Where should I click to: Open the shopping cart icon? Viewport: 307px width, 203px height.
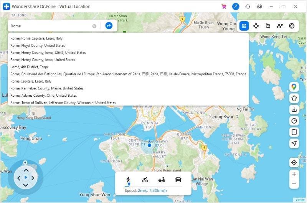pos(224,7)
